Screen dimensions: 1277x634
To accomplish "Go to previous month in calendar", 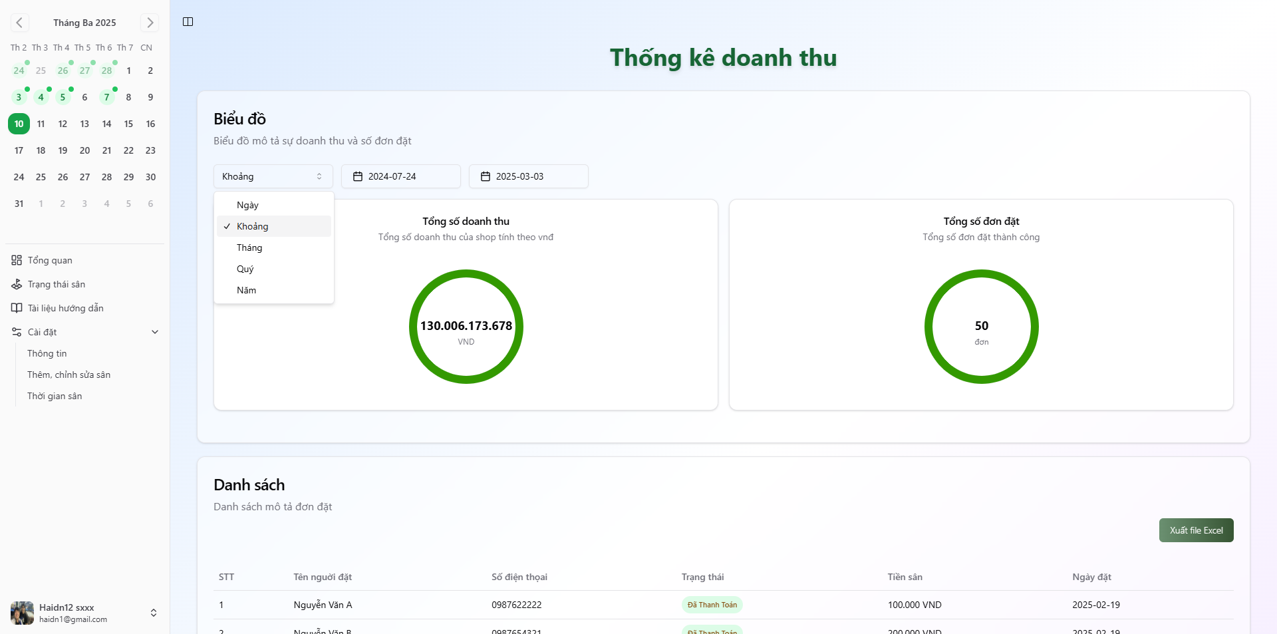I will (19, 23).
